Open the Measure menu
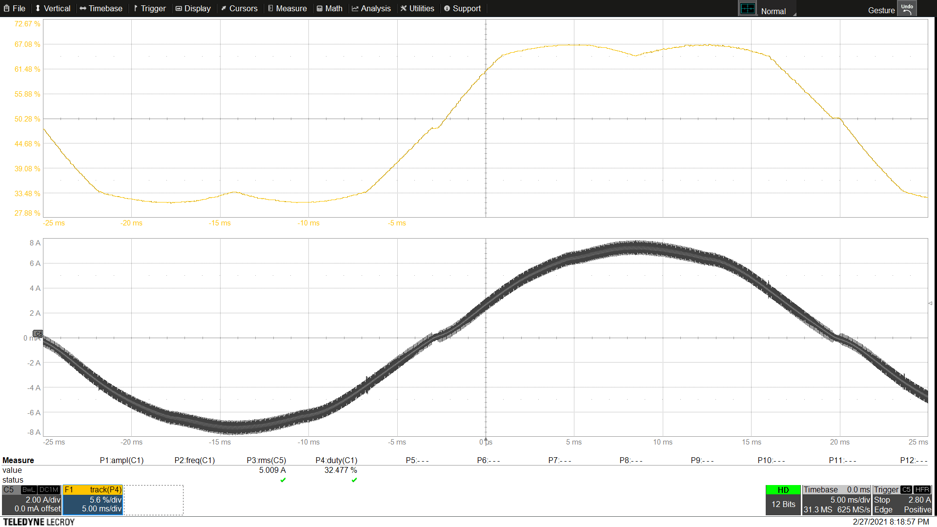The image size is (937, 527). point(287,8)
